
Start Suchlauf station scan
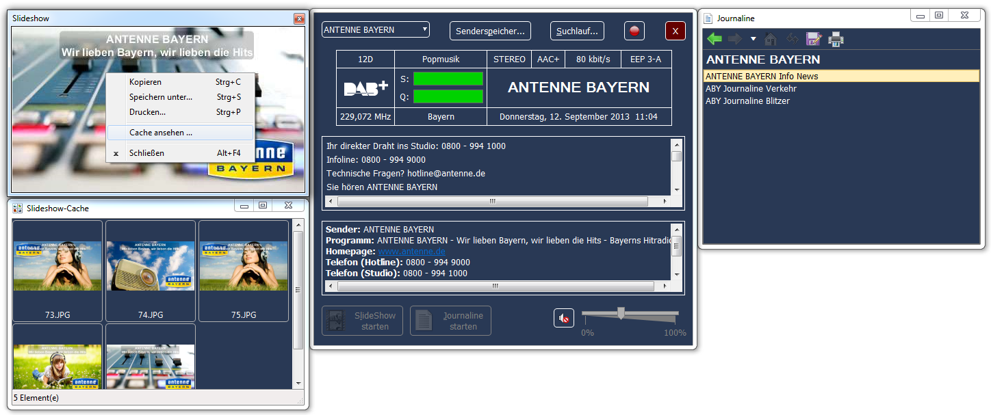click(x=577, y=31)
